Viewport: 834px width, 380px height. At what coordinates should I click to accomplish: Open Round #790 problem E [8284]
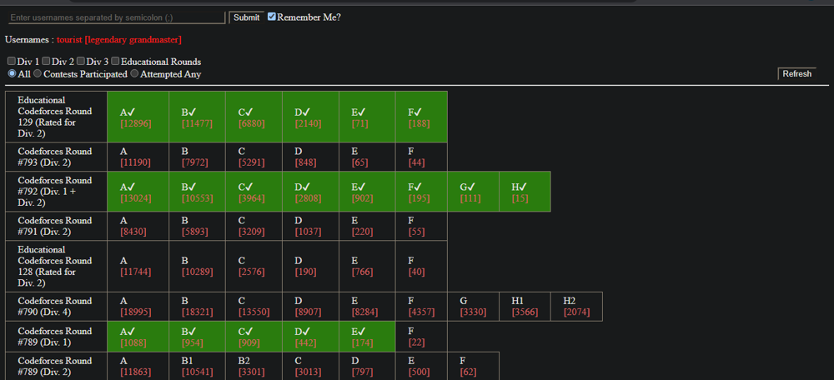point(367,307)
